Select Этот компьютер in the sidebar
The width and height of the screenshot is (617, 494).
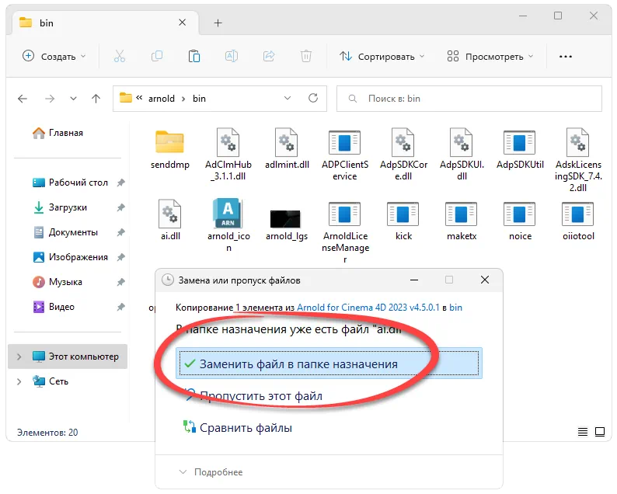(x=68, y=357)
